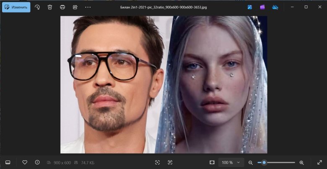Open the purple Clipchamp icon
This screenshot has height=169, width=327.
pos(262,7)
